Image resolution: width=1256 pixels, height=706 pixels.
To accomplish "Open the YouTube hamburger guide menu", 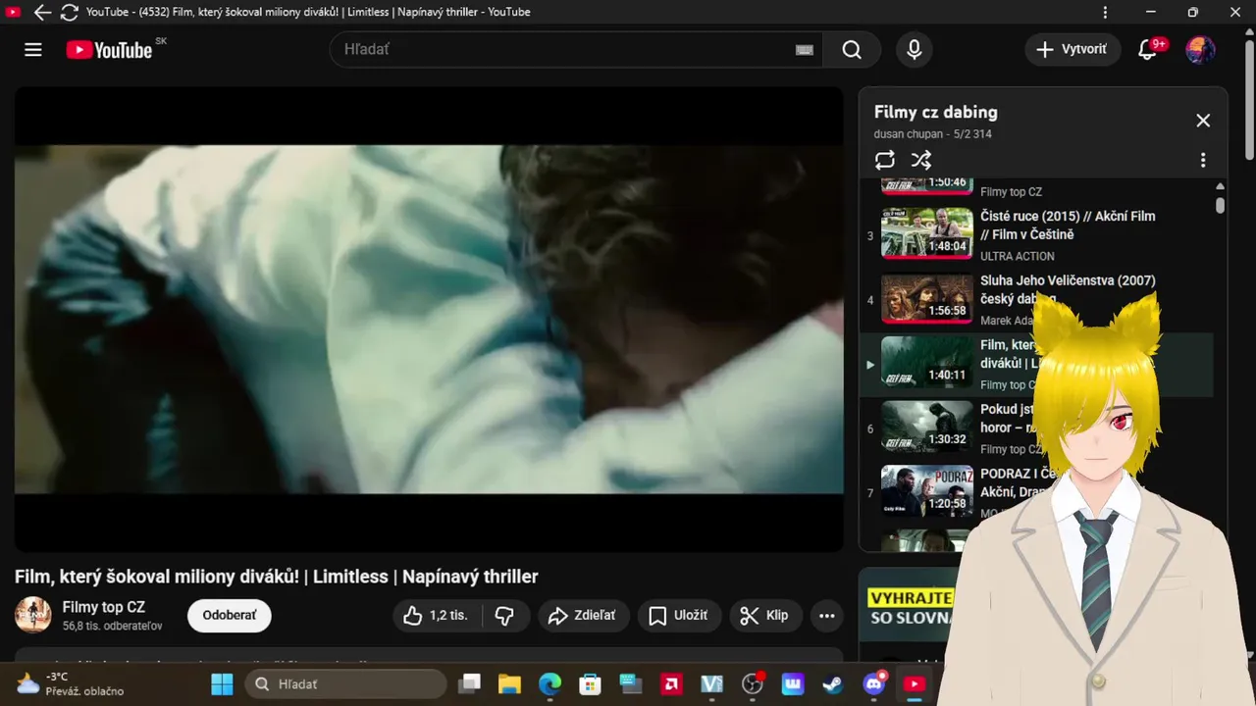I will [x=33, y=50].
